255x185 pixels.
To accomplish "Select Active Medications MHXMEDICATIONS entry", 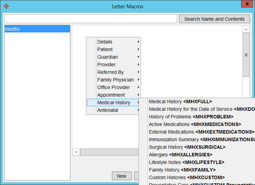I will [195, 124].
